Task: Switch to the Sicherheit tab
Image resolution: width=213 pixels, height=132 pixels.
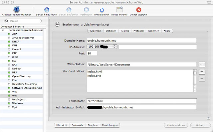Action: [x=153, y=31]
